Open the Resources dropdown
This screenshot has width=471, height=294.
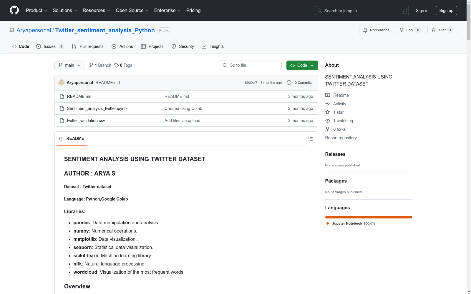[97, 11]
